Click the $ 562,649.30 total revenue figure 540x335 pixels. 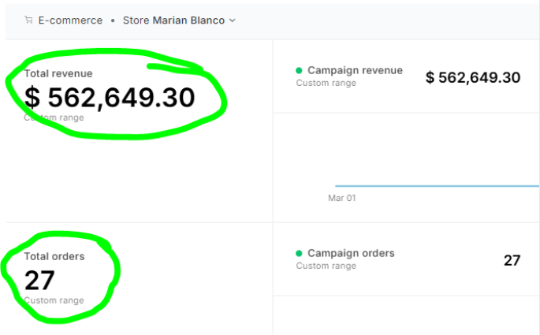click(110, 97)
